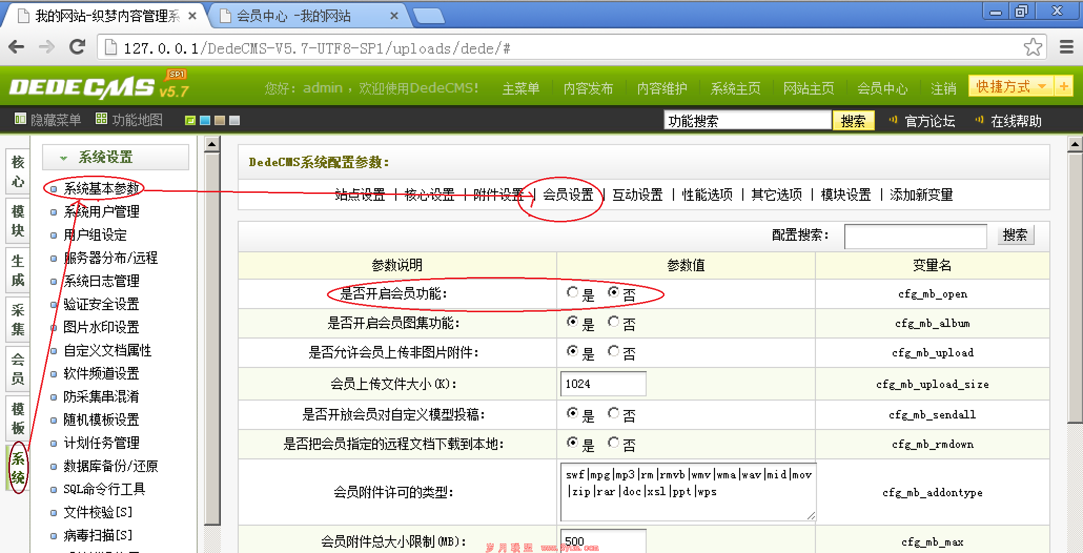Set 是否开启会员功能 to 是
Viewport: 1083px width, 553px height.
click(573, 292)
